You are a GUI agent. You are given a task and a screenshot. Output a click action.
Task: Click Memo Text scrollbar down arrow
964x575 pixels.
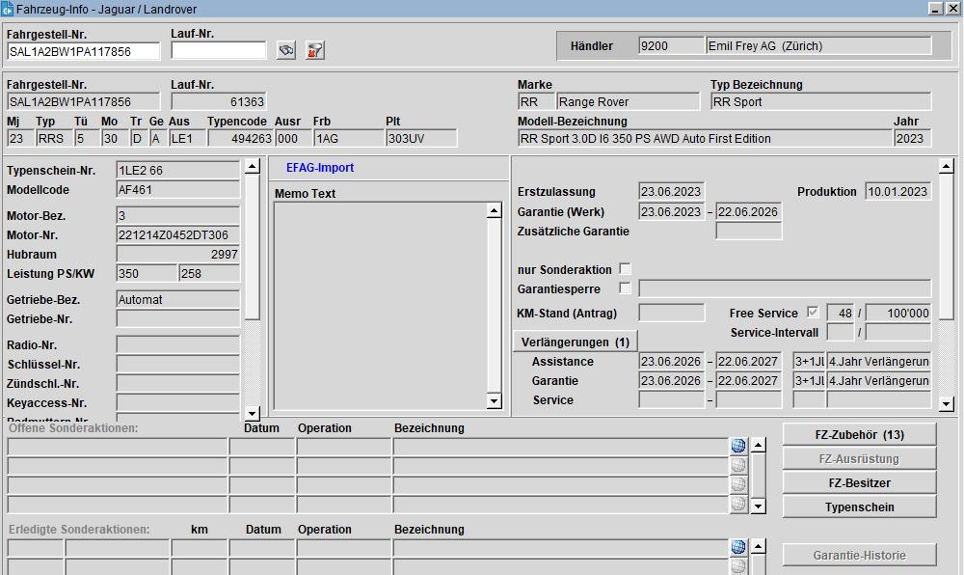(x=494, y=401)
